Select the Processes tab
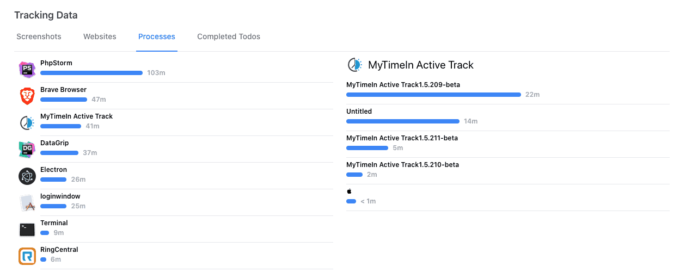This screenshot has height=272, width=686. tap(157, 36)
